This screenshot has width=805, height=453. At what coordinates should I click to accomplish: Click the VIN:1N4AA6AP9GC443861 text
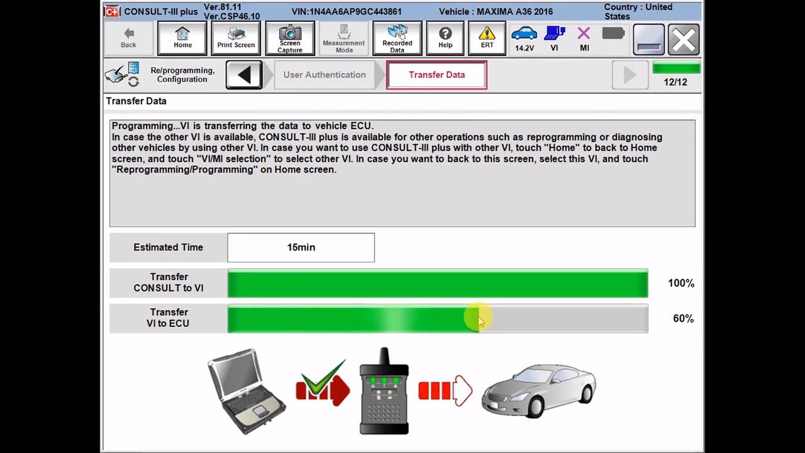[x=347, y=12]
